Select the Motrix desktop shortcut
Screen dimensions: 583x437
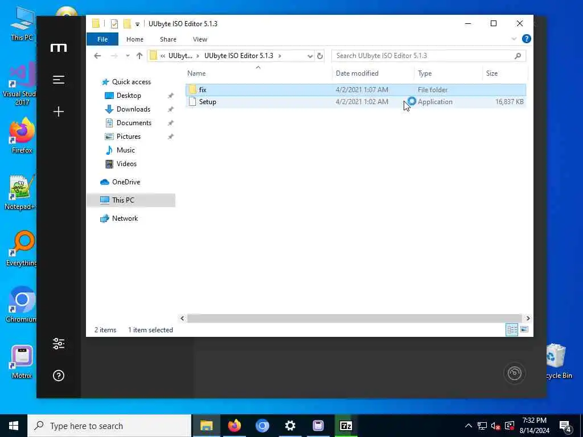22,361
